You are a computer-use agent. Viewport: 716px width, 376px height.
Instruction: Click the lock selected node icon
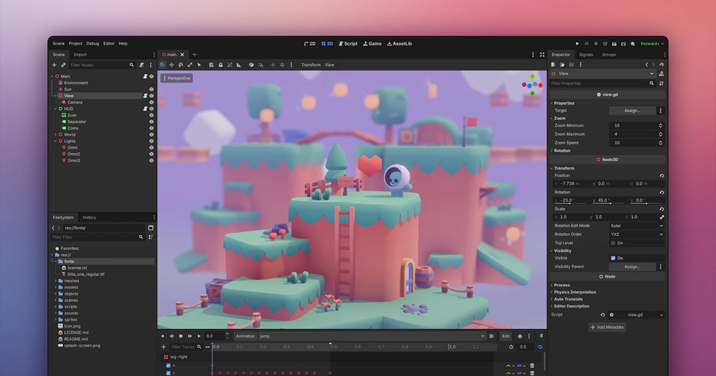pos(221,65)
